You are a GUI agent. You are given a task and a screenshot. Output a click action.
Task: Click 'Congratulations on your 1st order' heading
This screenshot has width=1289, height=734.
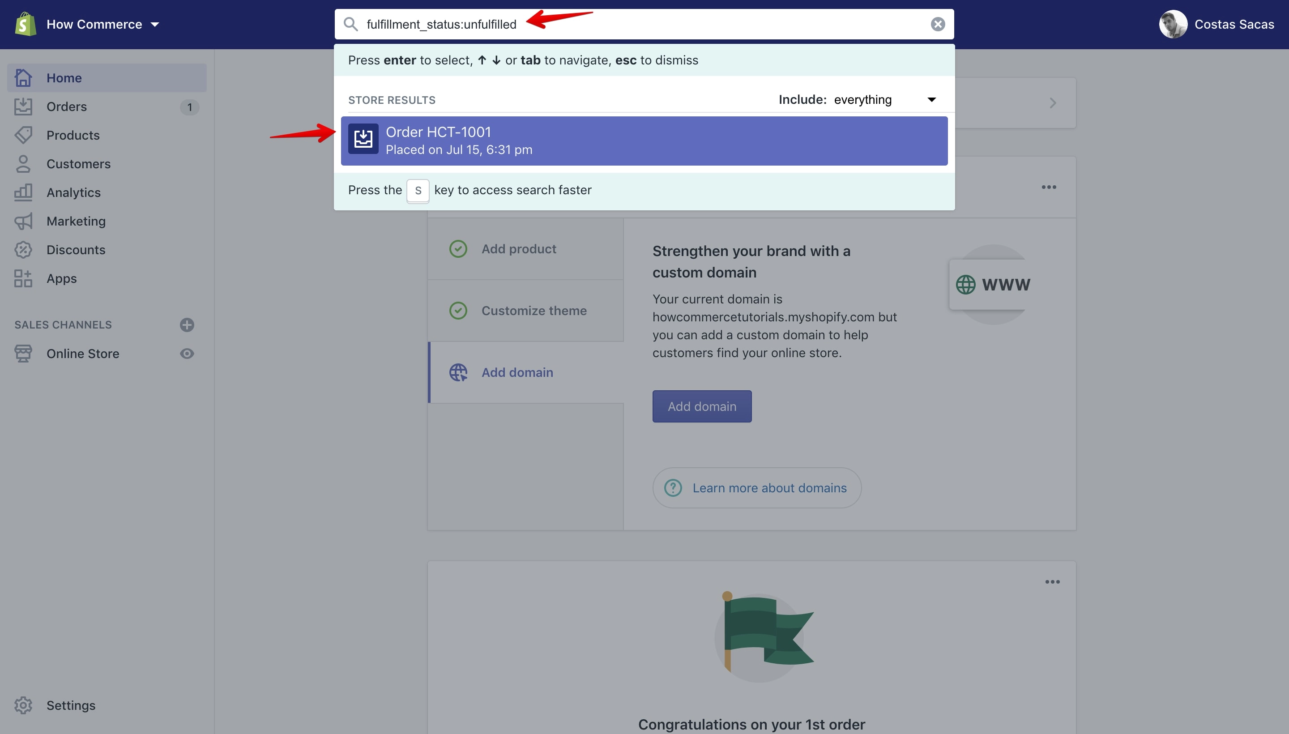coord(751,725)
